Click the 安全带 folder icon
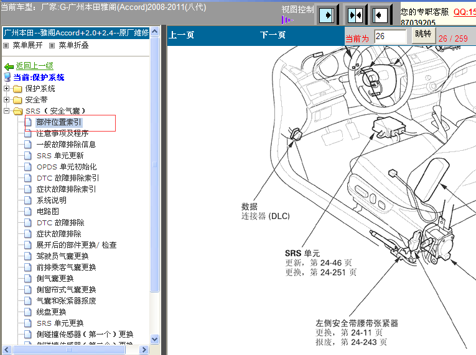The height and width of the screenshot is (355, 476). tap(17, 100)
